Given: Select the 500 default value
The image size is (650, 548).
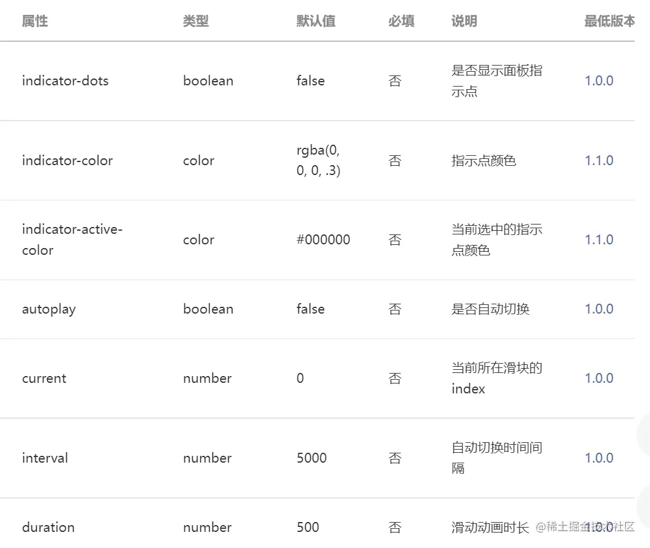Looking at the screenshot, I should [308, 527].
